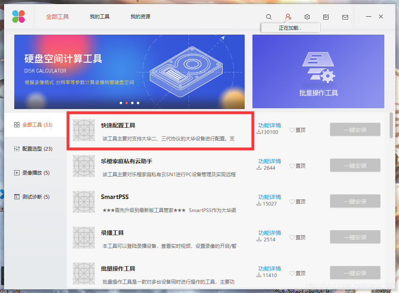Viewport: 399px width, 293px height.
Task: Open 功能详情 link for 快速配置工具
Action: [270, 125]
